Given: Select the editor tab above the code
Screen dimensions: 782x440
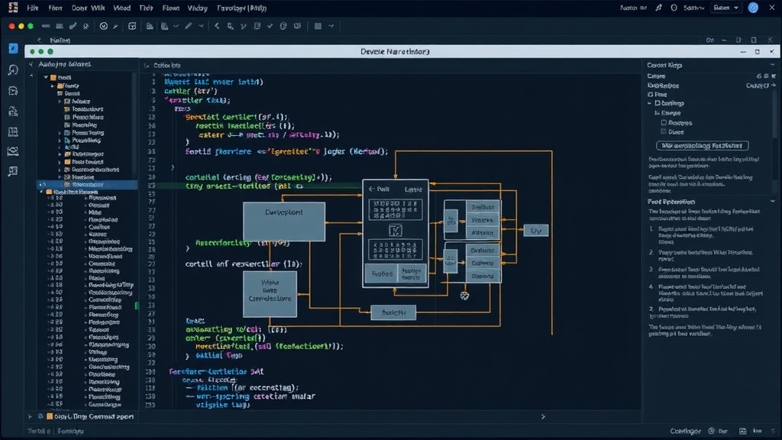Looking at the screenshot, I should [167, 66].
